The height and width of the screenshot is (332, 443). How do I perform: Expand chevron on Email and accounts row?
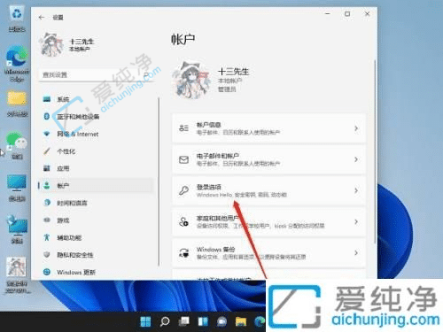click(x=356, y=159)
